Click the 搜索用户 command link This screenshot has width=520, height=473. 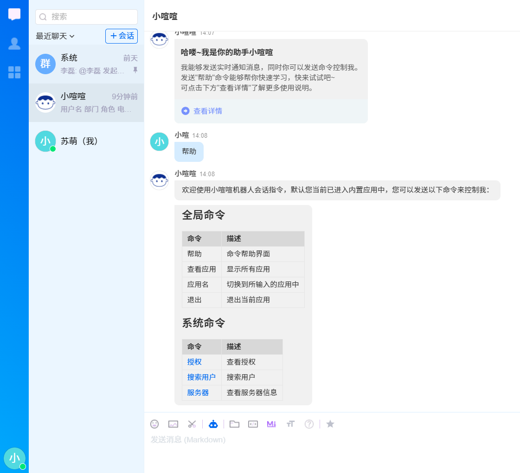201,377
